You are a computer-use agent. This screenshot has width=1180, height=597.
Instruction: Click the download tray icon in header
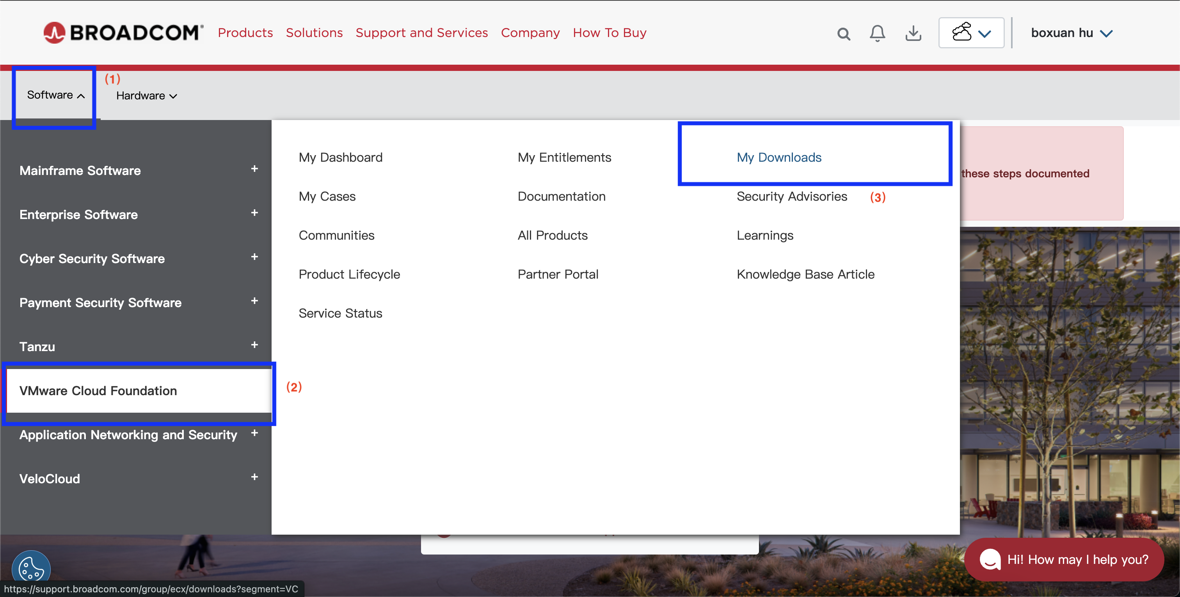[x=913, y=34]
